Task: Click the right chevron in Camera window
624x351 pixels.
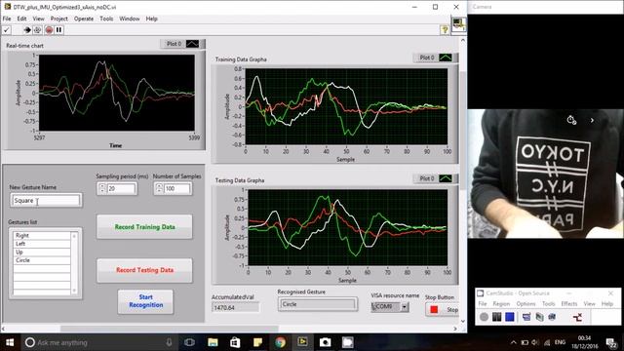Action: 592,120
